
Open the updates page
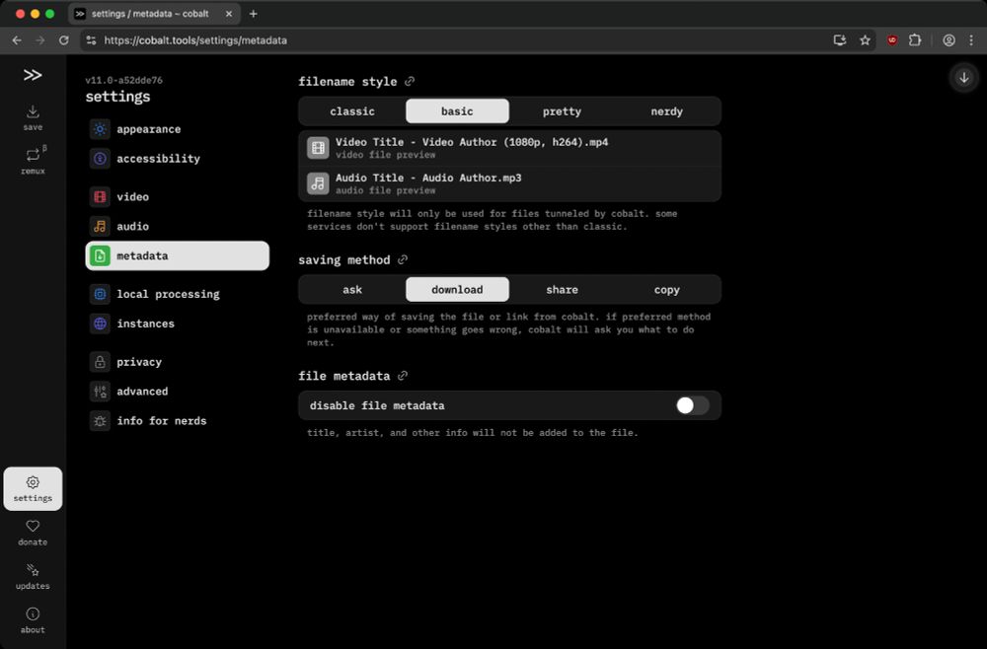coord(33,576)
